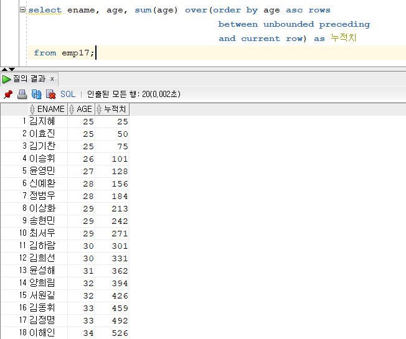Screen dimensions: 406x339
Task: Open the SQL link in result toolbar
Action: [68, 94]
